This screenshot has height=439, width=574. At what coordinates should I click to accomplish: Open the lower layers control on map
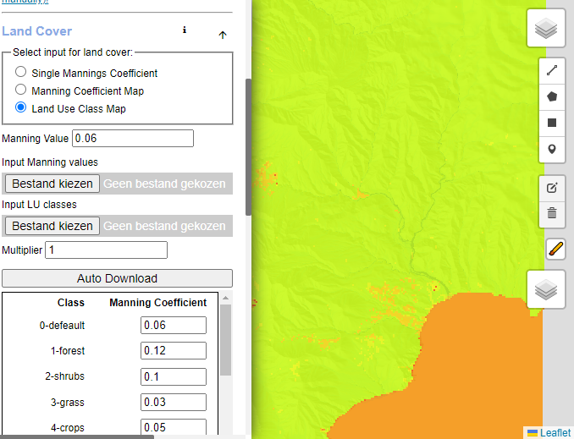point(547,291)
